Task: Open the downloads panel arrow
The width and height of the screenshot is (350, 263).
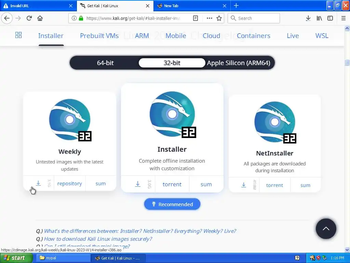Action: point(308,18)
